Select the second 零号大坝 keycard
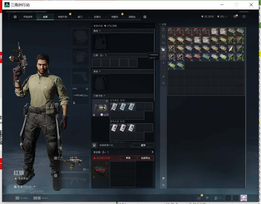Viewport: 261px width, 204px height. 123,128
